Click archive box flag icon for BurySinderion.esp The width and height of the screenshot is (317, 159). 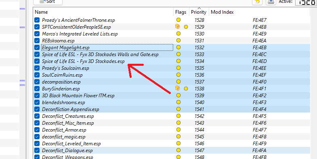[178, 88]
